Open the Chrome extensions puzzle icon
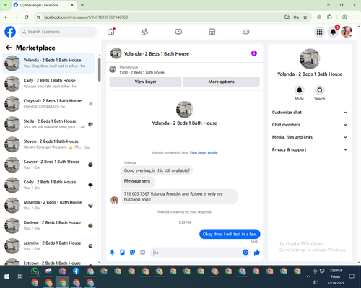 pos(329,17)
